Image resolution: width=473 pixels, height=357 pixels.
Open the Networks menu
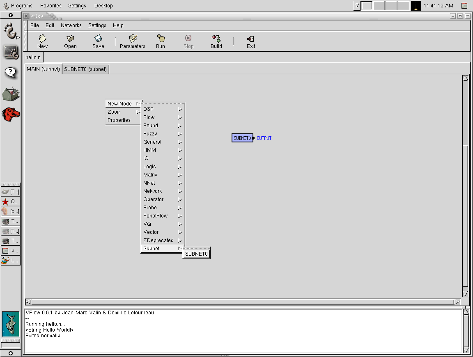click(71, 25)
